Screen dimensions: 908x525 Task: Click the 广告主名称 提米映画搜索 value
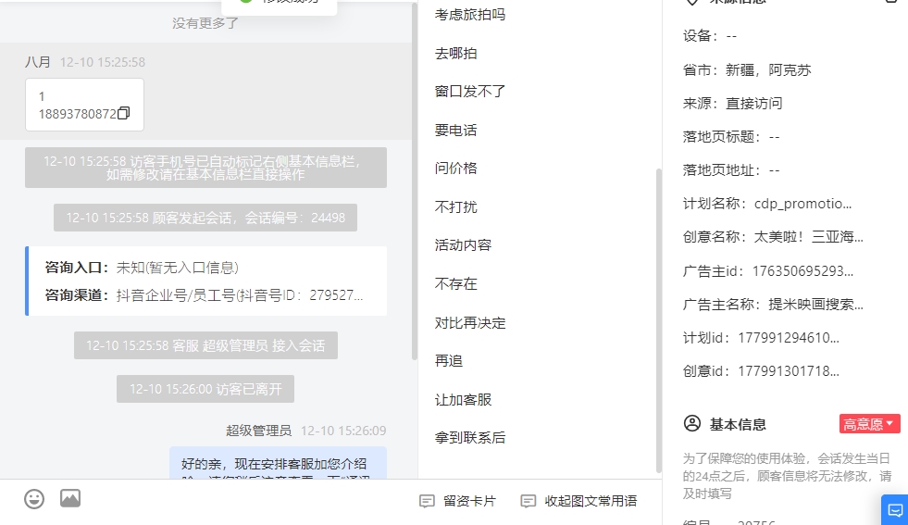click(816, 305)
